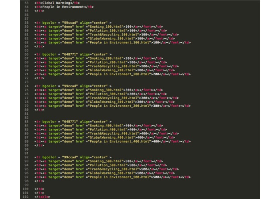The image size is (280, 199).
Task: Click "Pollution_300.html" on line 76
Action: pyautogui.click(x=107, y=94)
